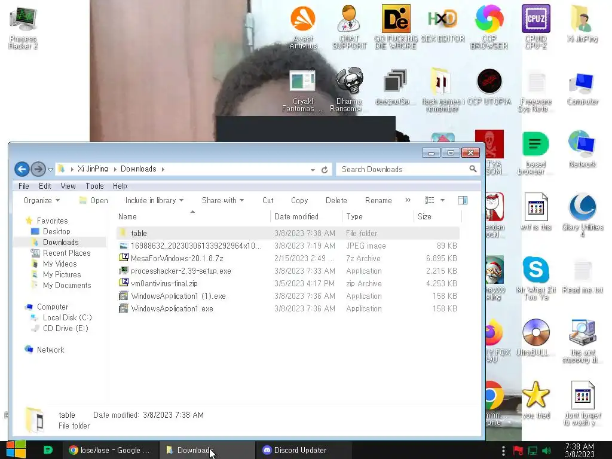Screen dimensions: 612x459
Task: Open CCP BROWSER desktop icon
Action: pyautogui.click(x=489, y=27)
